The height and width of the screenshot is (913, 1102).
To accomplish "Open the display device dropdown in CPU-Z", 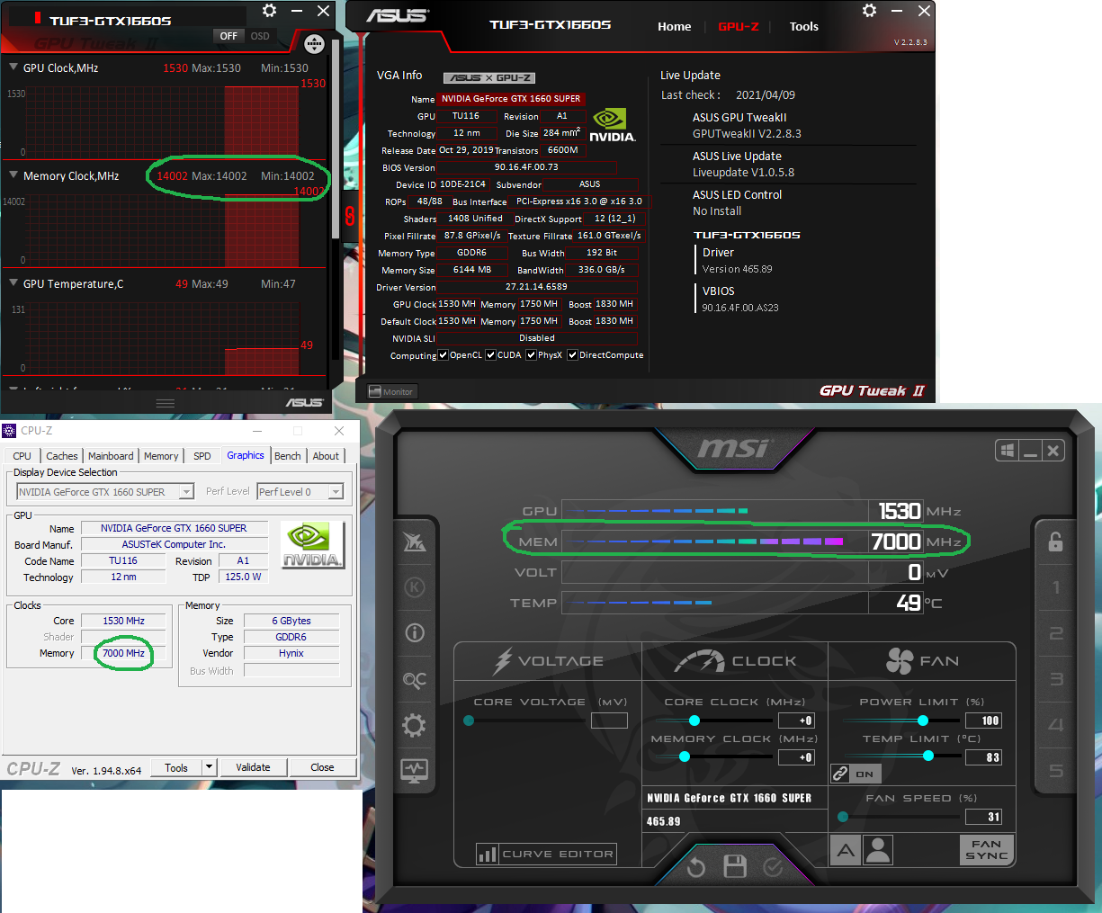I will (105, 491).
